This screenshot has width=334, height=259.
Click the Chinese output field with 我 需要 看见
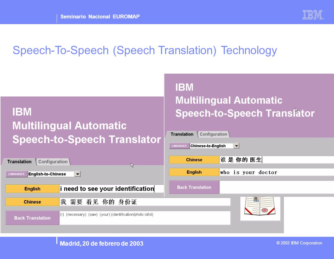pos(145,202)
